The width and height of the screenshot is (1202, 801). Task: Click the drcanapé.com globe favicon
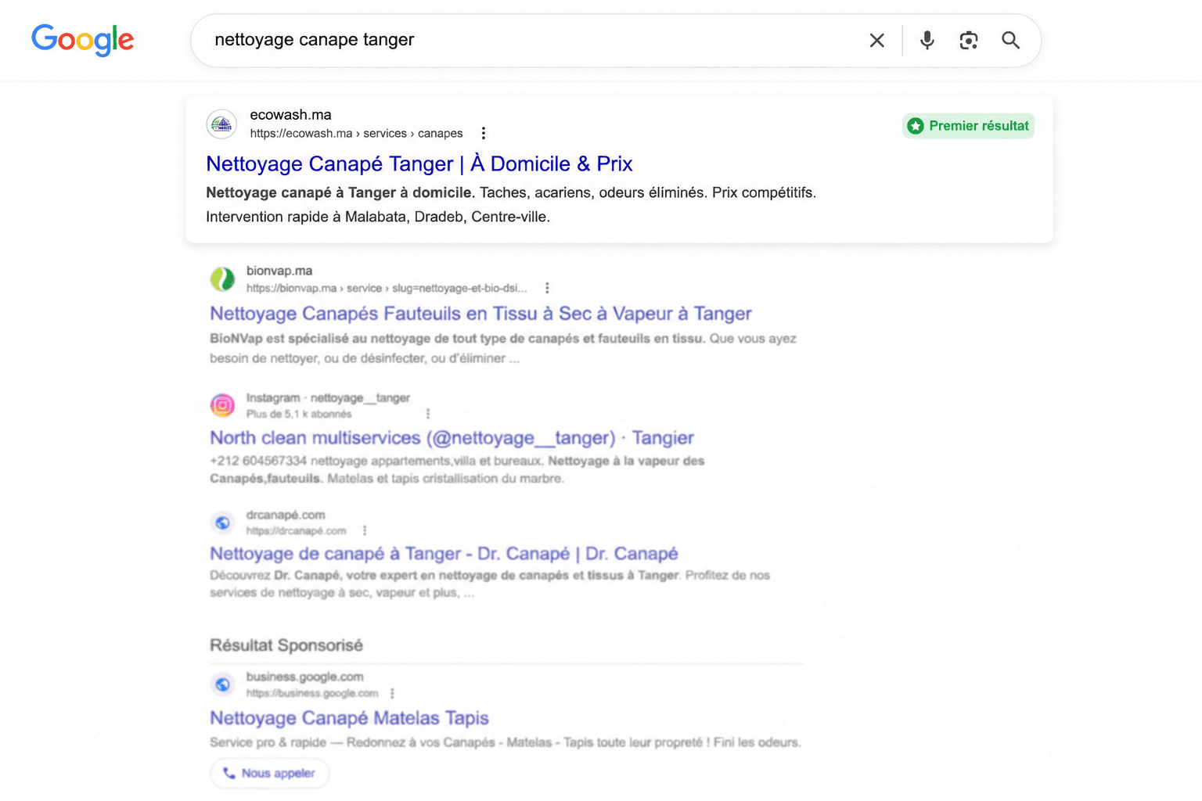coord(222,522)
